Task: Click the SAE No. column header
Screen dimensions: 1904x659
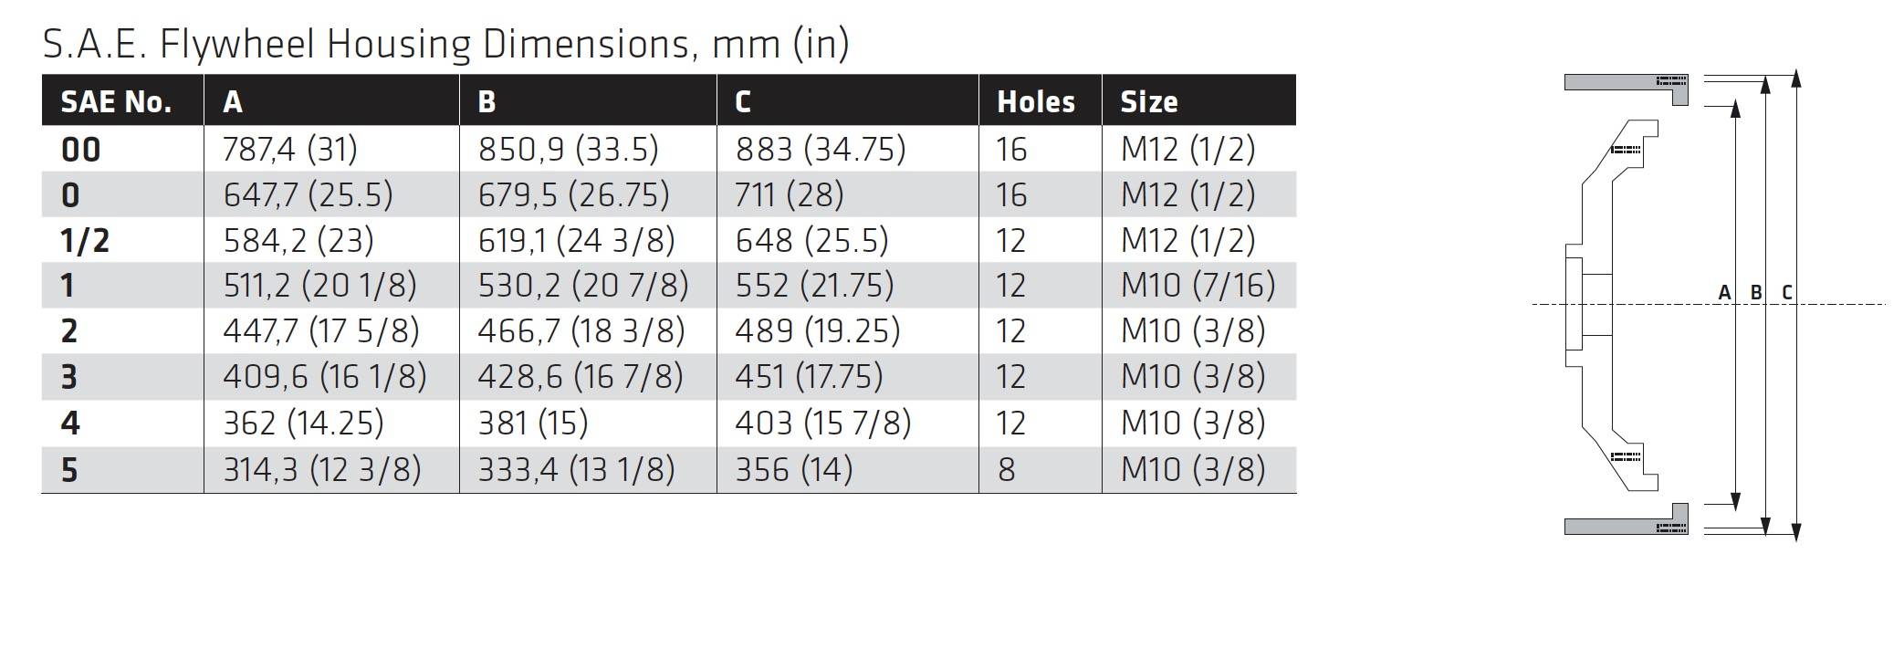Action: [x=116, y=102]
